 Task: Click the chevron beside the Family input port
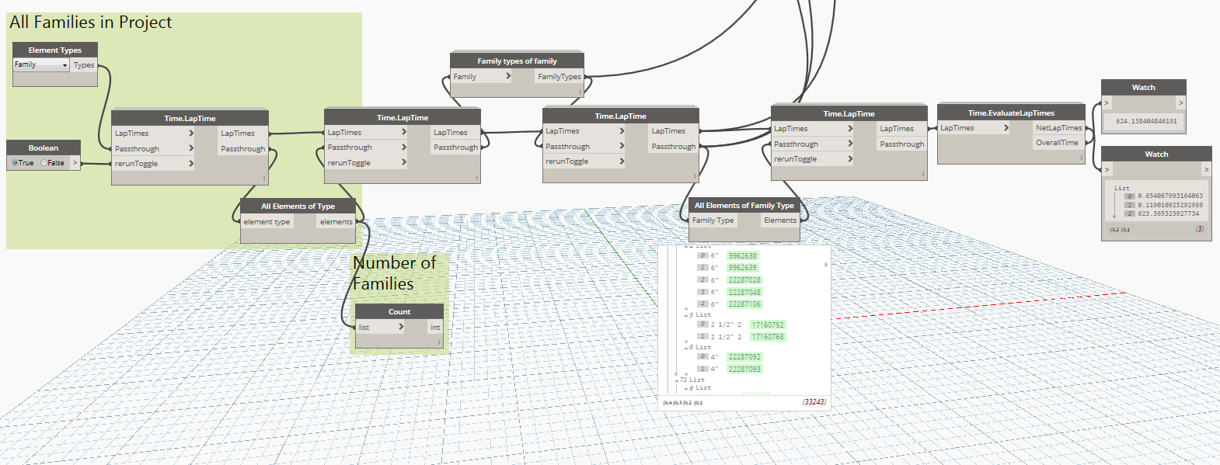508,76
